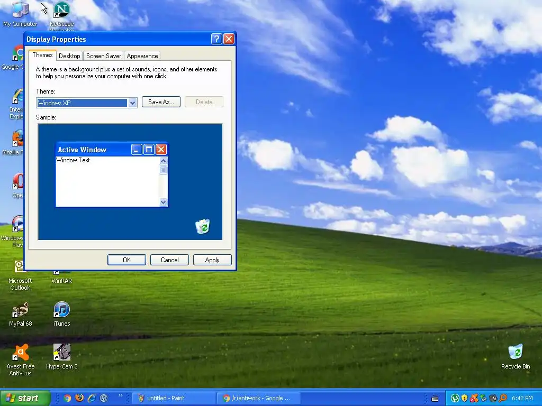Image resolution: width=542 pixels, height=406 pixels.
Task: Switch to the Desktop tab
Action: click(69, 56)
